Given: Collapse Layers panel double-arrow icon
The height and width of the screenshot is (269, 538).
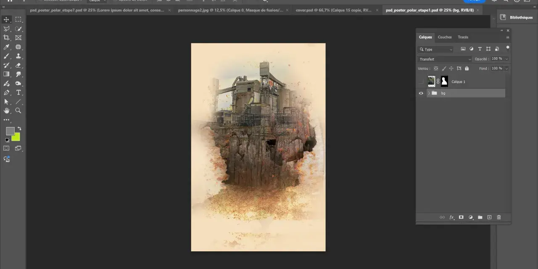Looking at the screenshot, I should [501, 31].
